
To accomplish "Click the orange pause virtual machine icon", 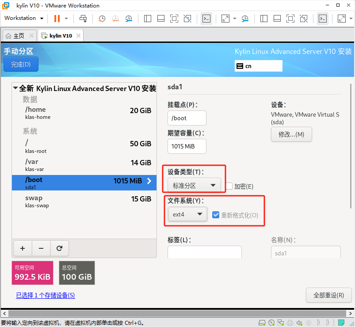I will coord(57,18).
